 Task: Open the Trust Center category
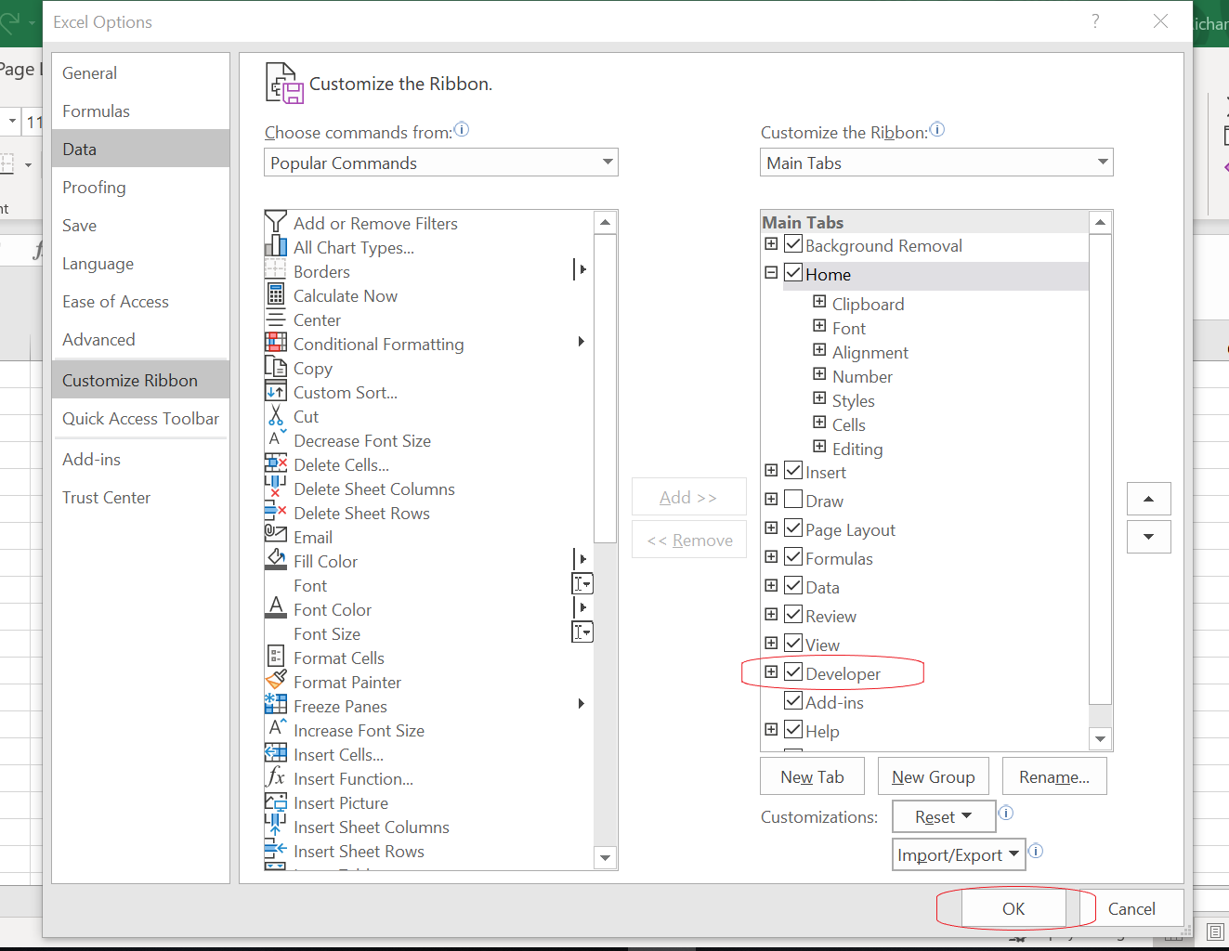(x=106, y=498)
